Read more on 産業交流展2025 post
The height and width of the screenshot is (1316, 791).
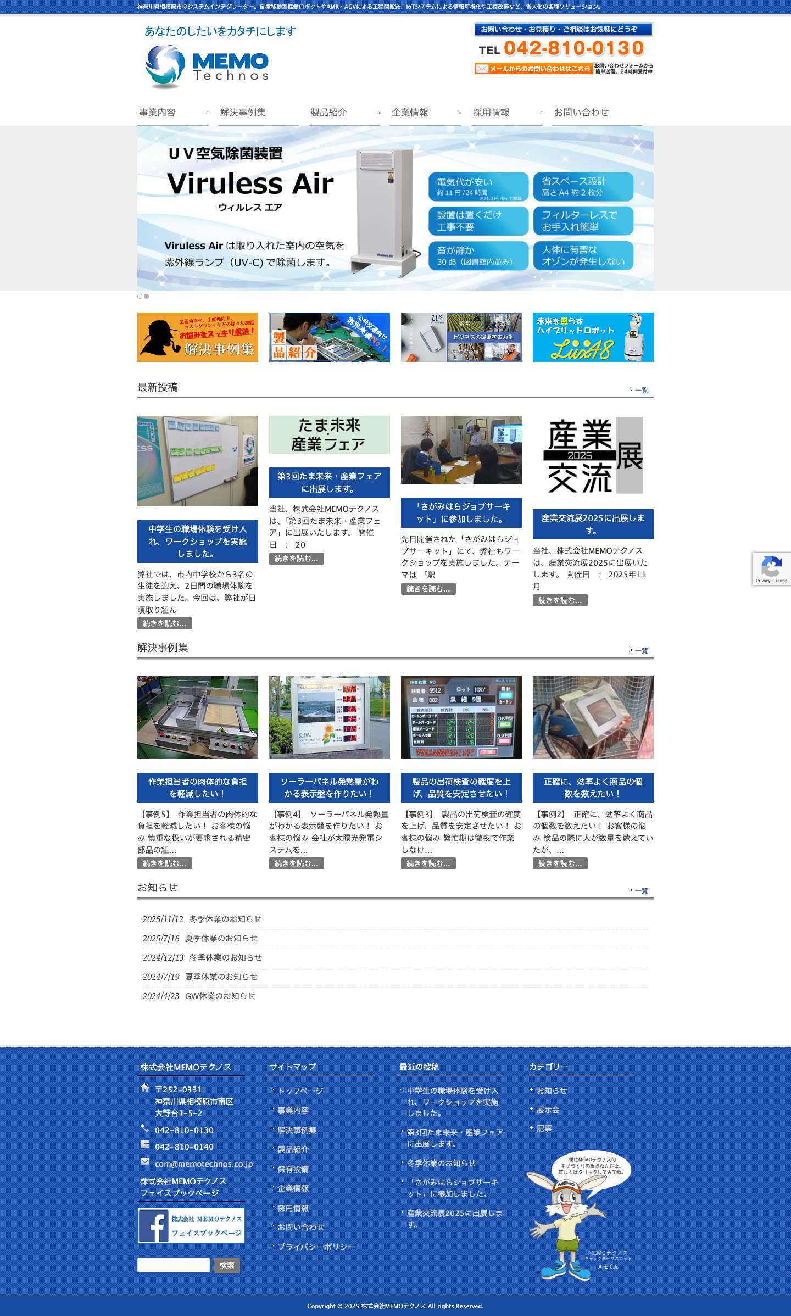tap(560, 600)
